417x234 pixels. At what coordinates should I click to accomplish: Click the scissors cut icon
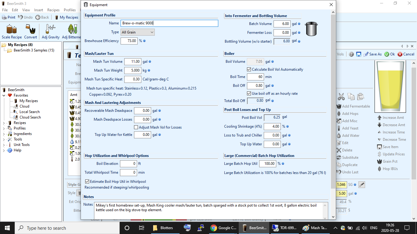341,97
